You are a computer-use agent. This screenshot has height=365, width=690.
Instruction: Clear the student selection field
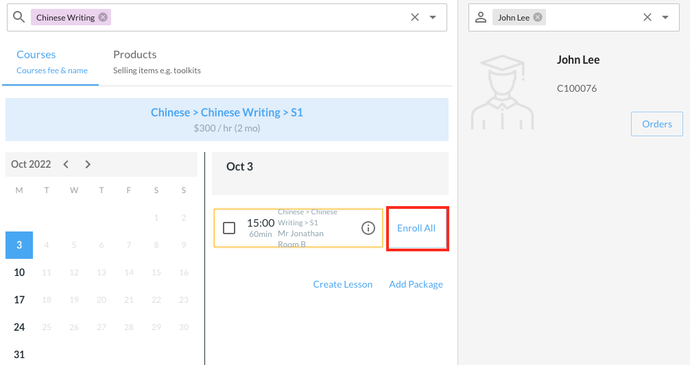tap(647, 17)
